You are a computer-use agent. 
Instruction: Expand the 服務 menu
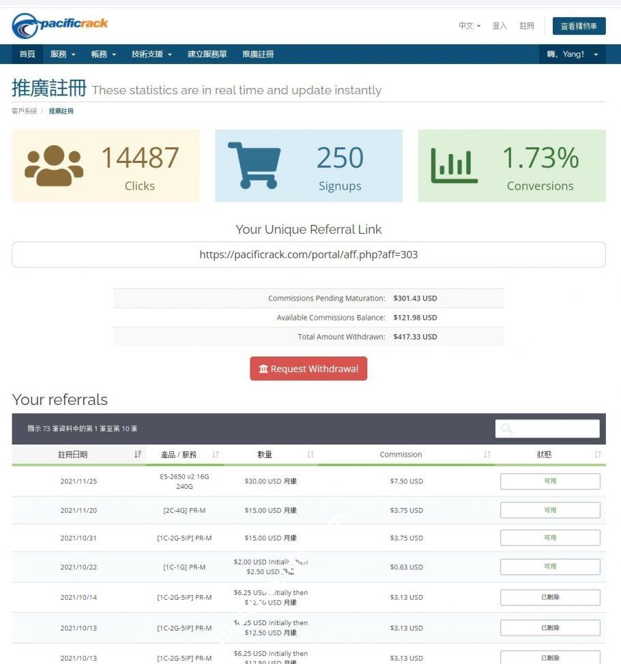point(63,55)
